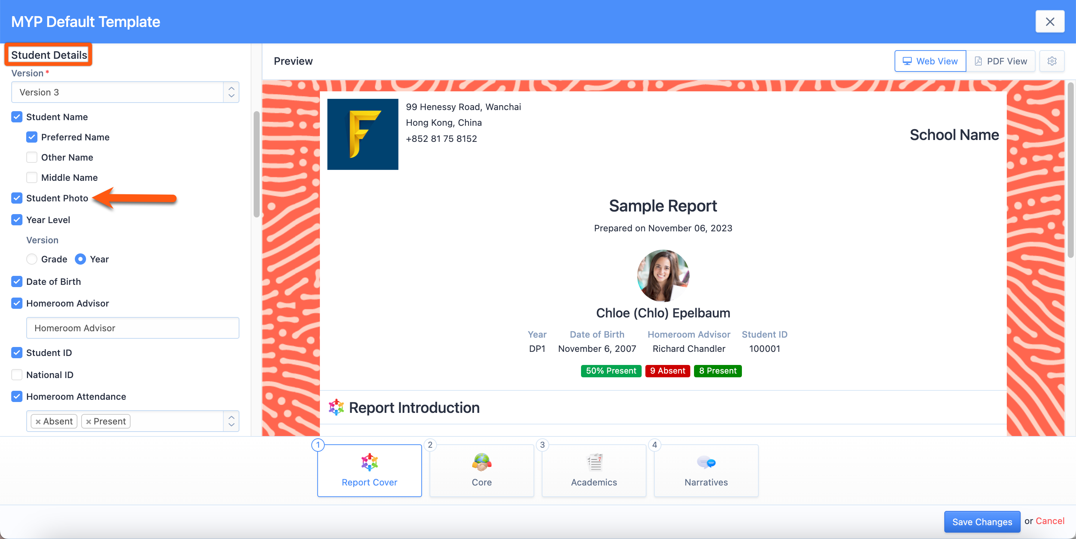Screen dimensions: 1076x539
Task: Click the phone number +852 81 75 8152
Action: coord(441,138)
